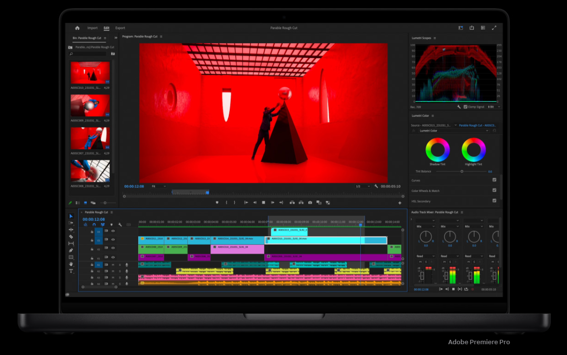Select the Slip tool
The image size is (567, 355).
(71, 244)
